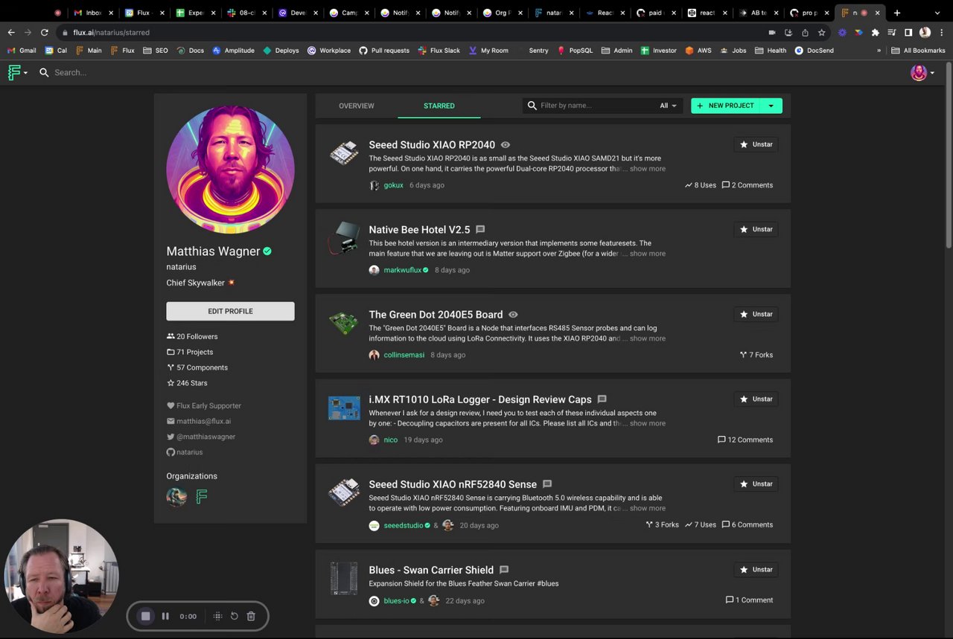Click the Edit Profile button
This screenshot has width=953, height=639.
click(230, 311)
